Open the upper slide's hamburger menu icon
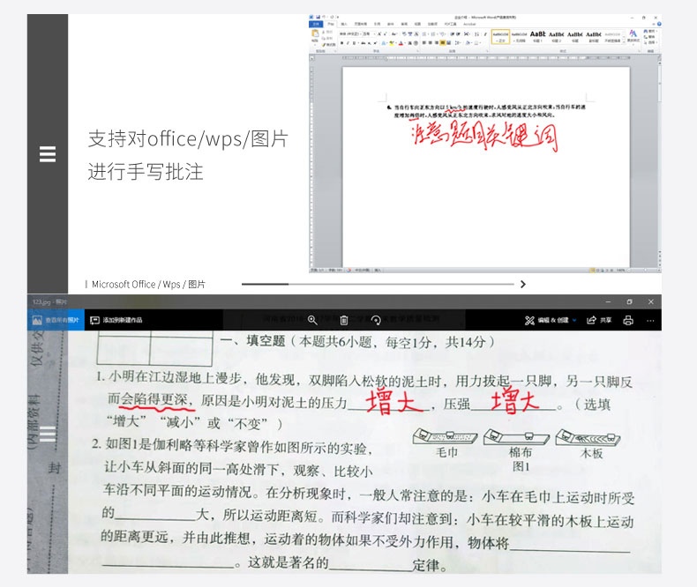The width and height of the screenshot is (697, 587). pyautogui.click(x=48, y=154)
